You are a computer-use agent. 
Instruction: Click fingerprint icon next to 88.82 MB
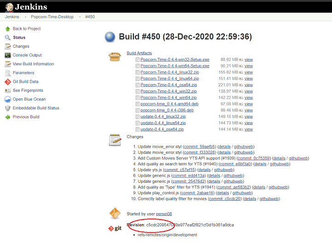coord(241,60)
